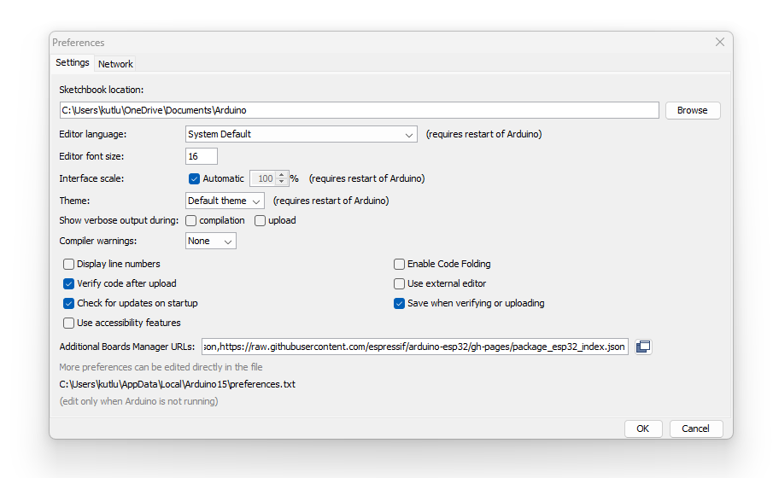773x478 pixels.
Task: Increase interface scale with the up arrow
Action: click(x=282, y=175)
